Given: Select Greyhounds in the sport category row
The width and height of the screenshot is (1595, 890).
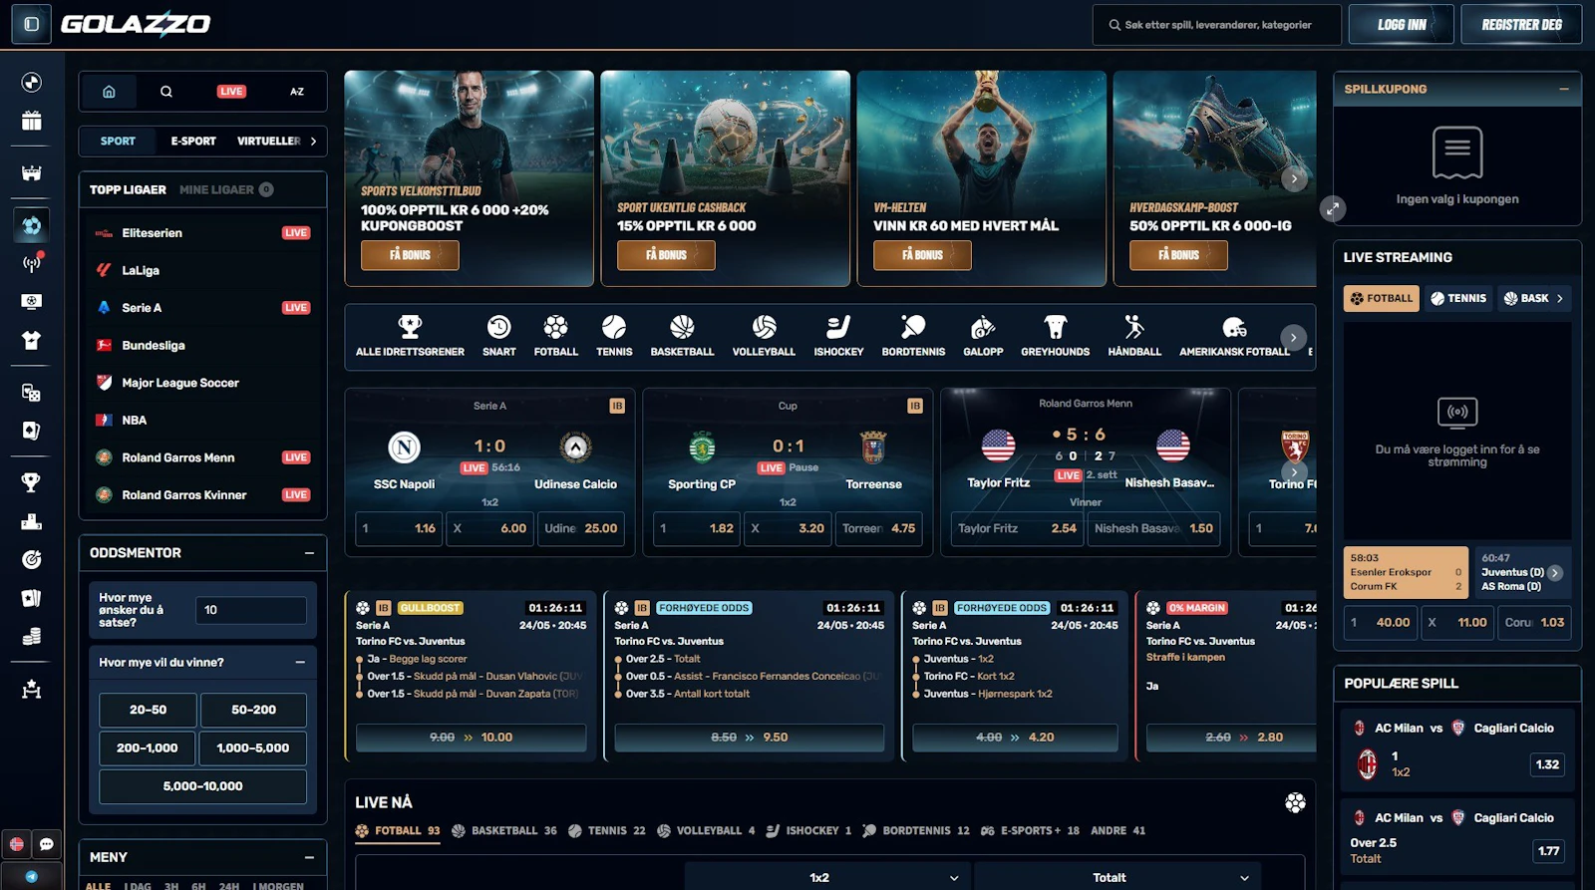Looking at the screenshot, I should 1056,337.
